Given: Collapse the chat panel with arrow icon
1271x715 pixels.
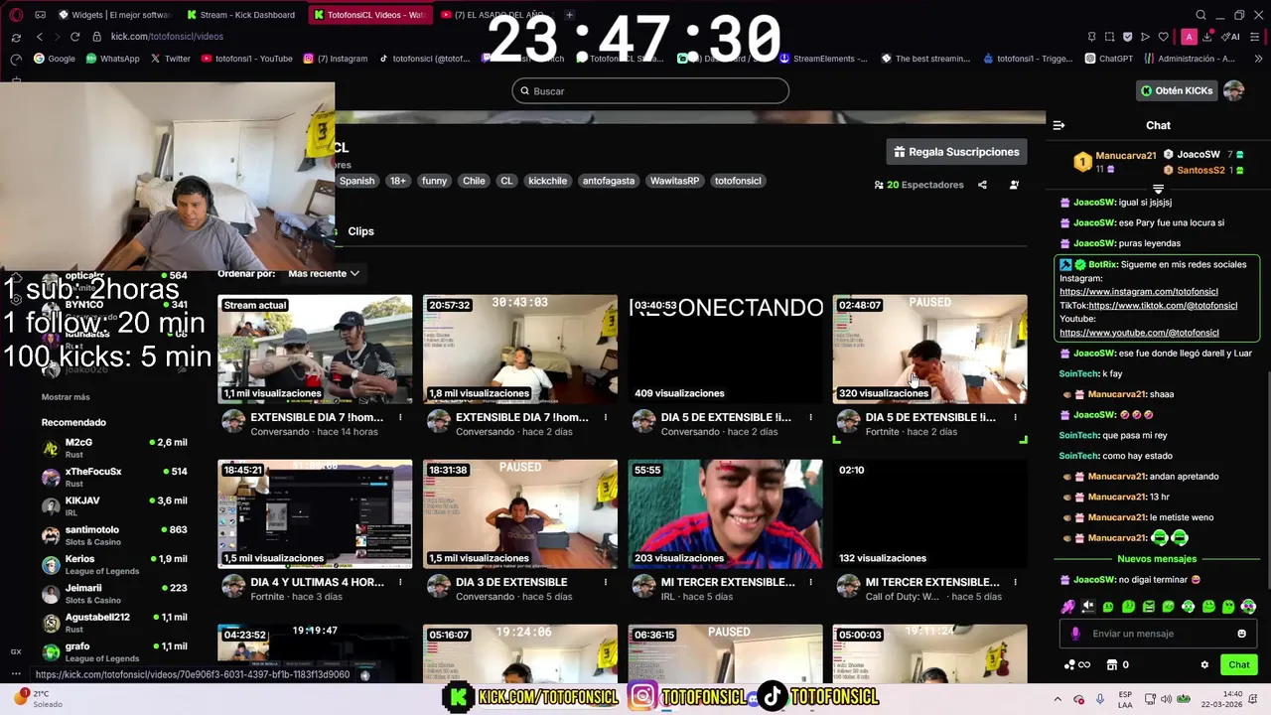Looking at the screenshot, I should 1059,125.
